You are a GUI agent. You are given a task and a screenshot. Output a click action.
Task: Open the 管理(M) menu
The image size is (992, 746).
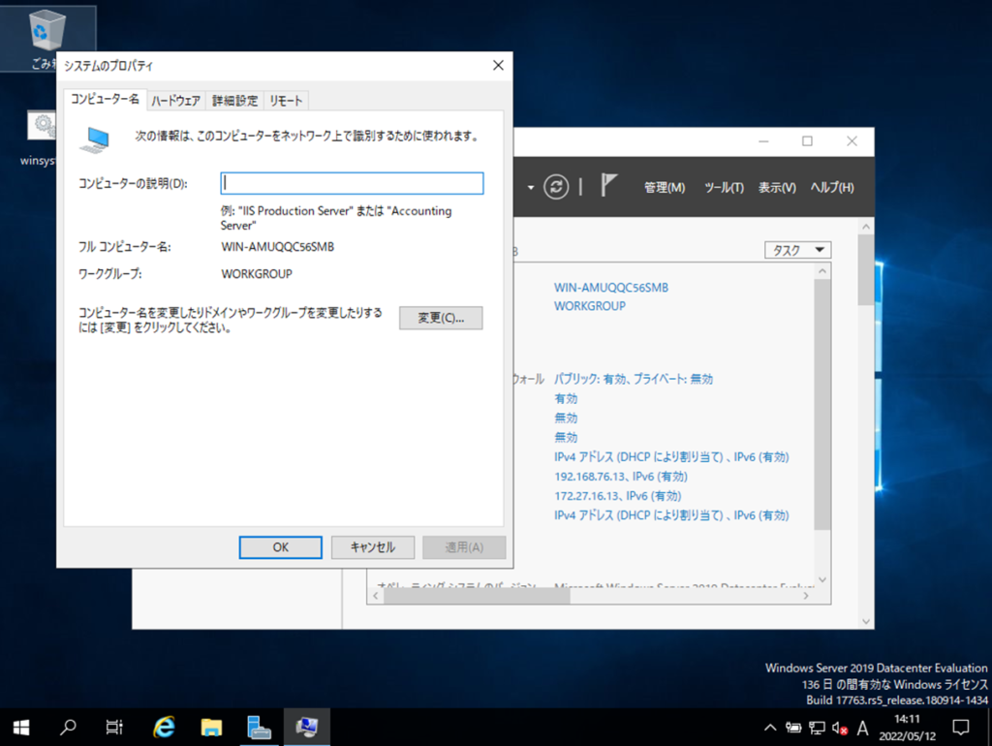(664, 187)
